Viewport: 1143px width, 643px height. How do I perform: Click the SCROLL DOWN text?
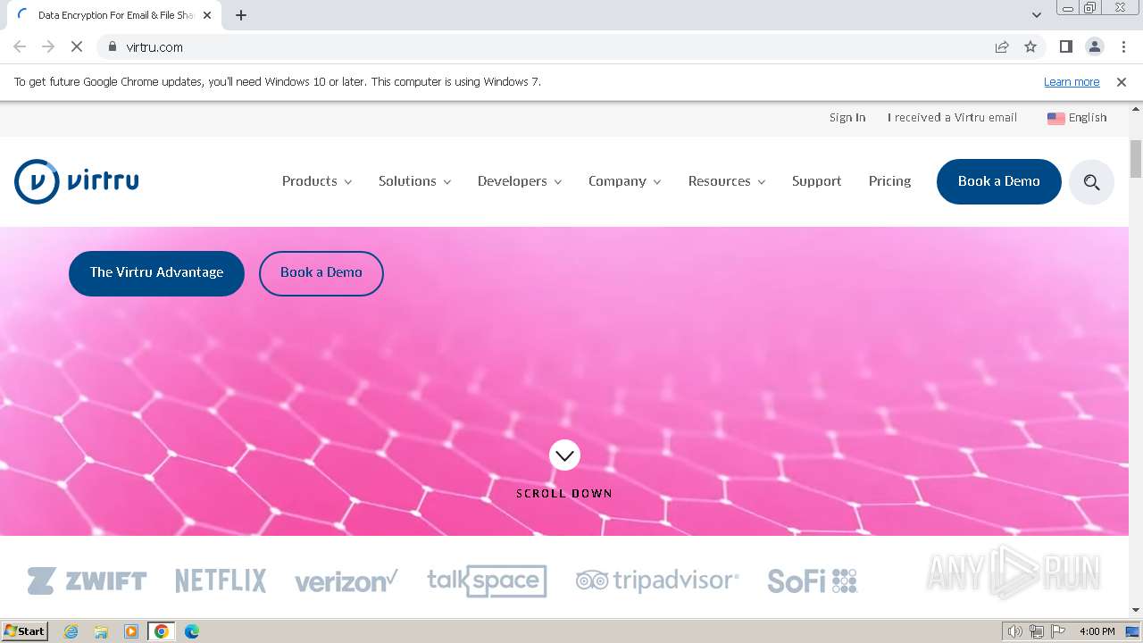coord(564,494)
